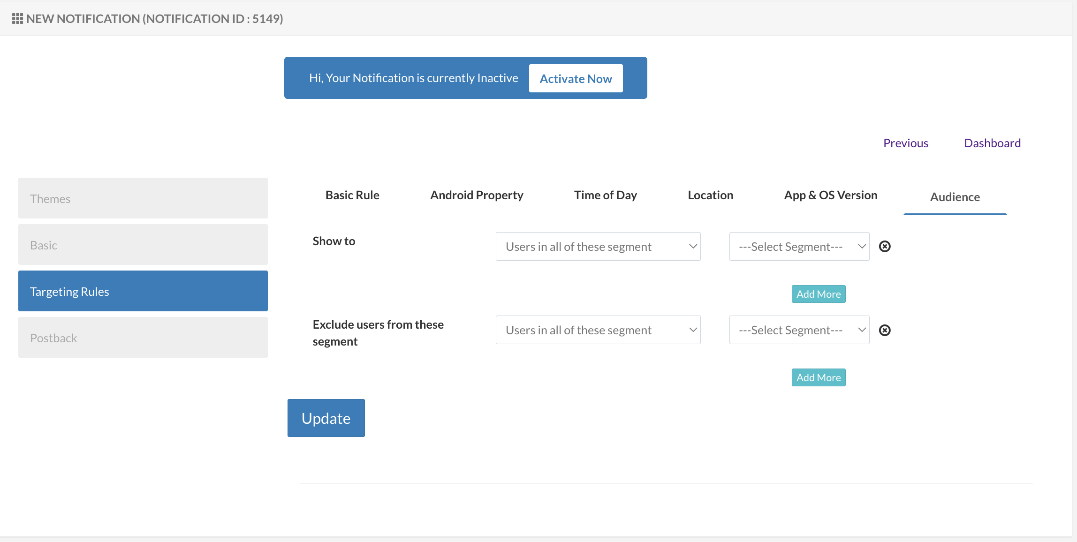The width and height of the screenshot is (1077, 542).
Task: Go to App & OS Version tab
Action: [830, 195]
